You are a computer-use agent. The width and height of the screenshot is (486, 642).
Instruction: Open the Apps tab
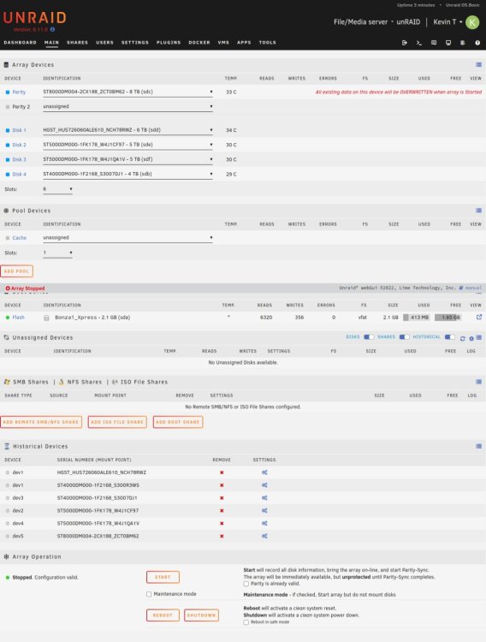pyautogui.click(x=244, y=43)
